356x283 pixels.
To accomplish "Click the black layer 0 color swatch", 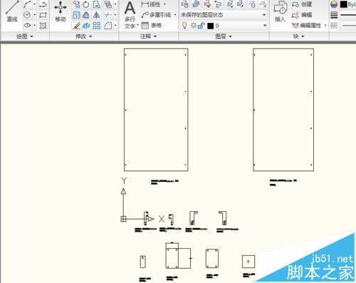I will [x=210, y=26].
